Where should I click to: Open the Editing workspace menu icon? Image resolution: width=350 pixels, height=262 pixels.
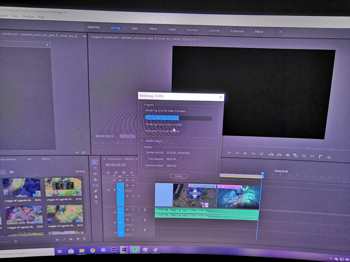[124, 28]
